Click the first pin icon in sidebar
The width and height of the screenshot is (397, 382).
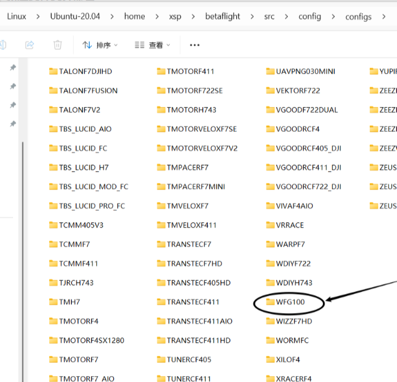click(x=12, y=68)
